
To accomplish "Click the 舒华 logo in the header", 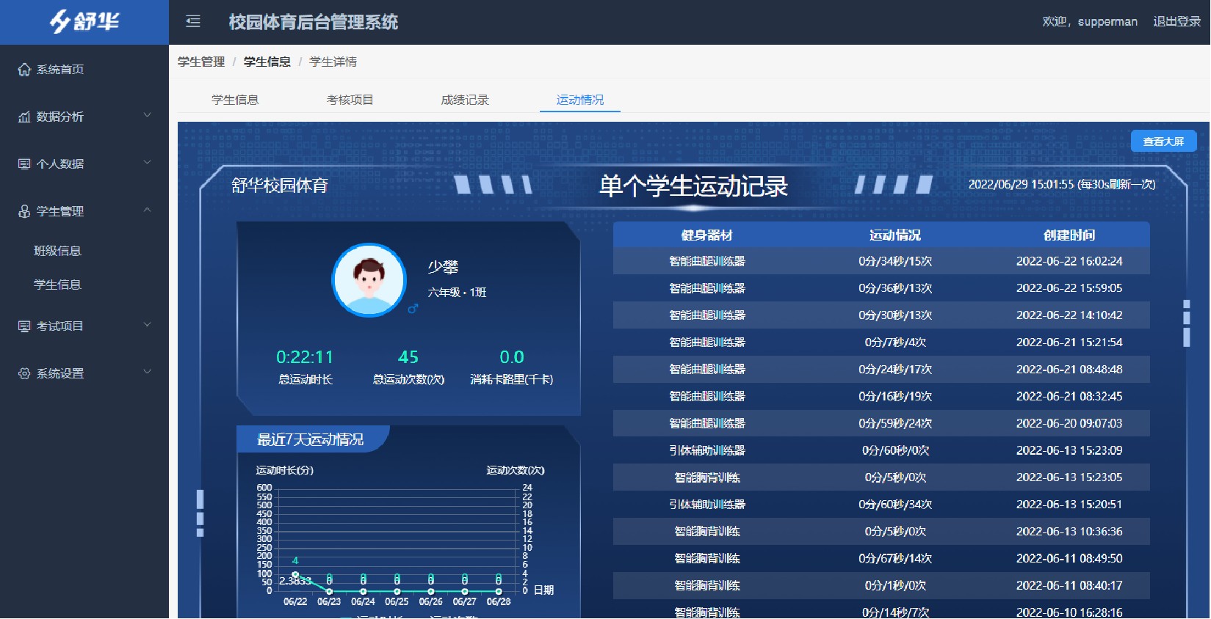I will click(x=84, y=22).
